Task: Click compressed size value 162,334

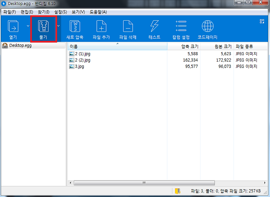Action: tap(190, 60)
